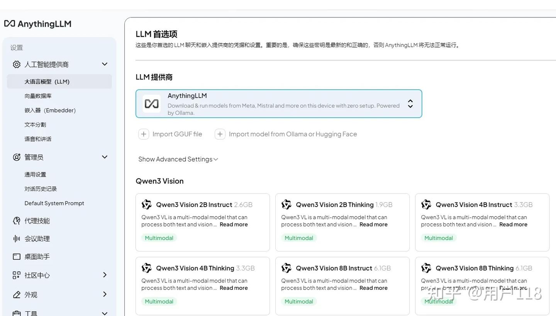Read more on Qwen3 Vision 2B Thinking
This screenshot has height=316, width=556.
click(x=373, y=224)
